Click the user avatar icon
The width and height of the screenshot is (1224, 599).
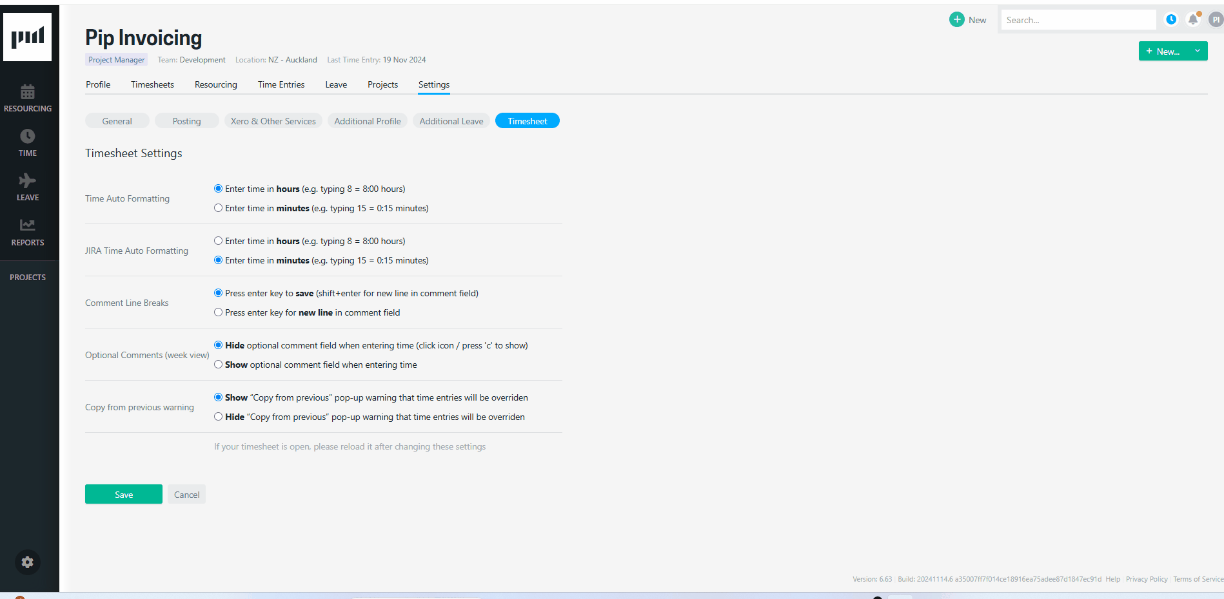[1215, 20]
